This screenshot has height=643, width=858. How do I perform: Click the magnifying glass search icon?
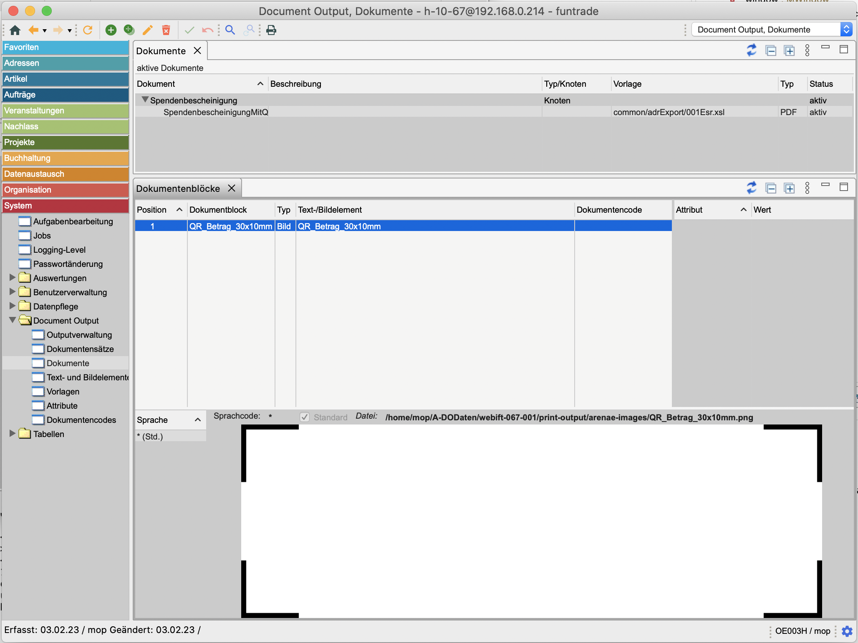point(230,30)
